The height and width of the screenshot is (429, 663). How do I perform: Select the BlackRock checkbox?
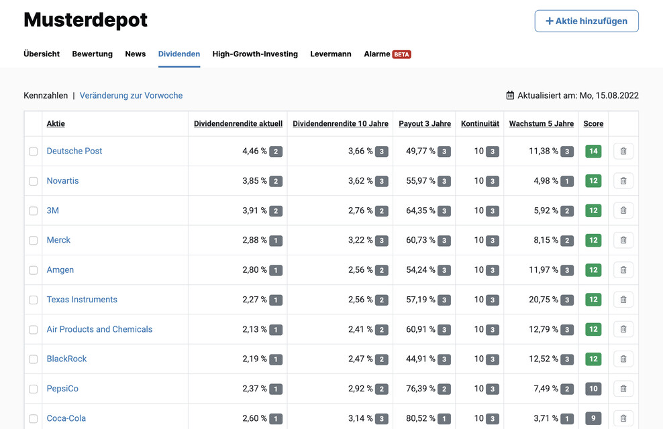point(33,359)
